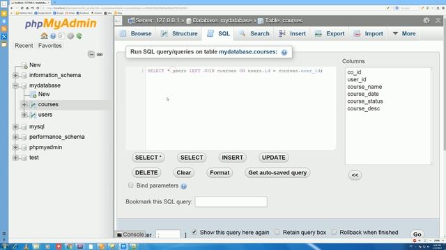446x250 pixels.
Task: Open help icon next to Bind parameters
Action: tap(184, 186)
